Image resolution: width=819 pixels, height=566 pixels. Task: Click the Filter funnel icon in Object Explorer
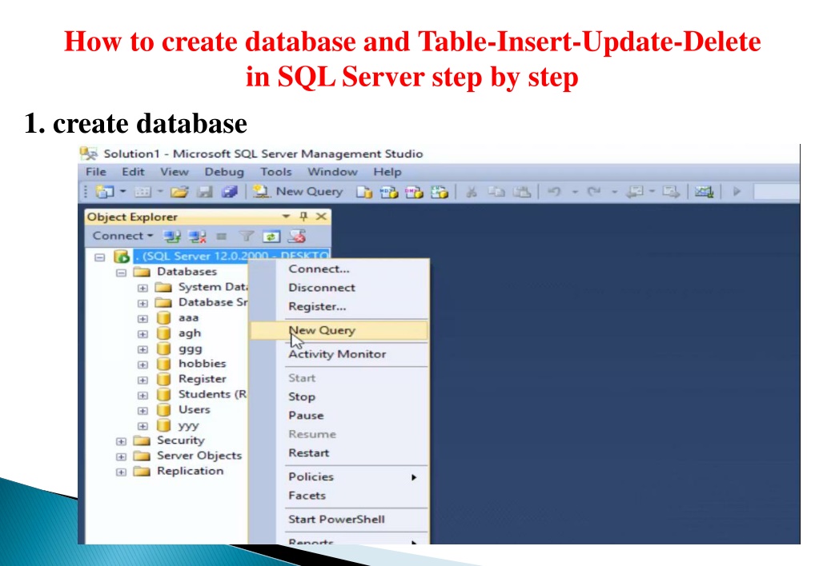246,237
